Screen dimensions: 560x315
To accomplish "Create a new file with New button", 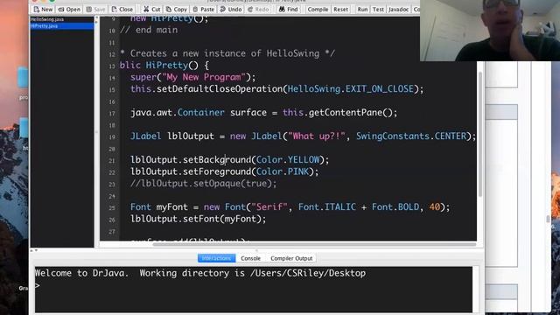I will click(43, 10).
